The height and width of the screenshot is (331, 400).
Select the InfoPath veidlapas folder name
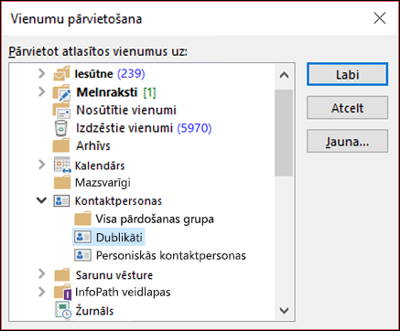[x=123, y=292]
